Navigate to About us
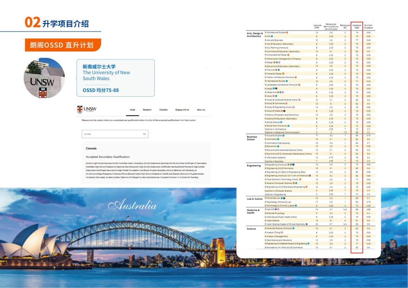 pyautogui.click(x=201, y=110)
